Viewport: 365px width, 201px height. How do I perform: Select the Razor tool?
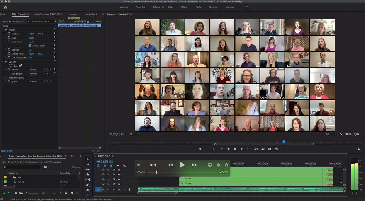pyautogui.click(x=88, y=174)
